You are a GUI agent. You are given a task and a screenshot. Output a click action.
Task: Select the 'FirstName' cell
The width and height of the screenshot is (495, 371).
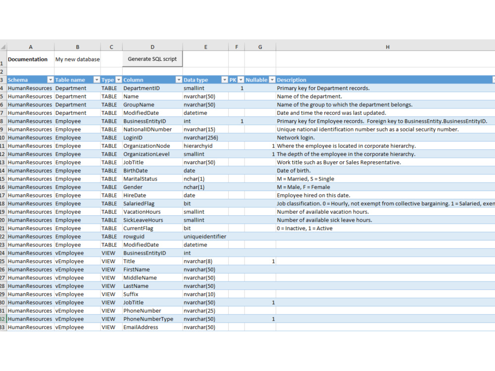[x=152, y=270]
